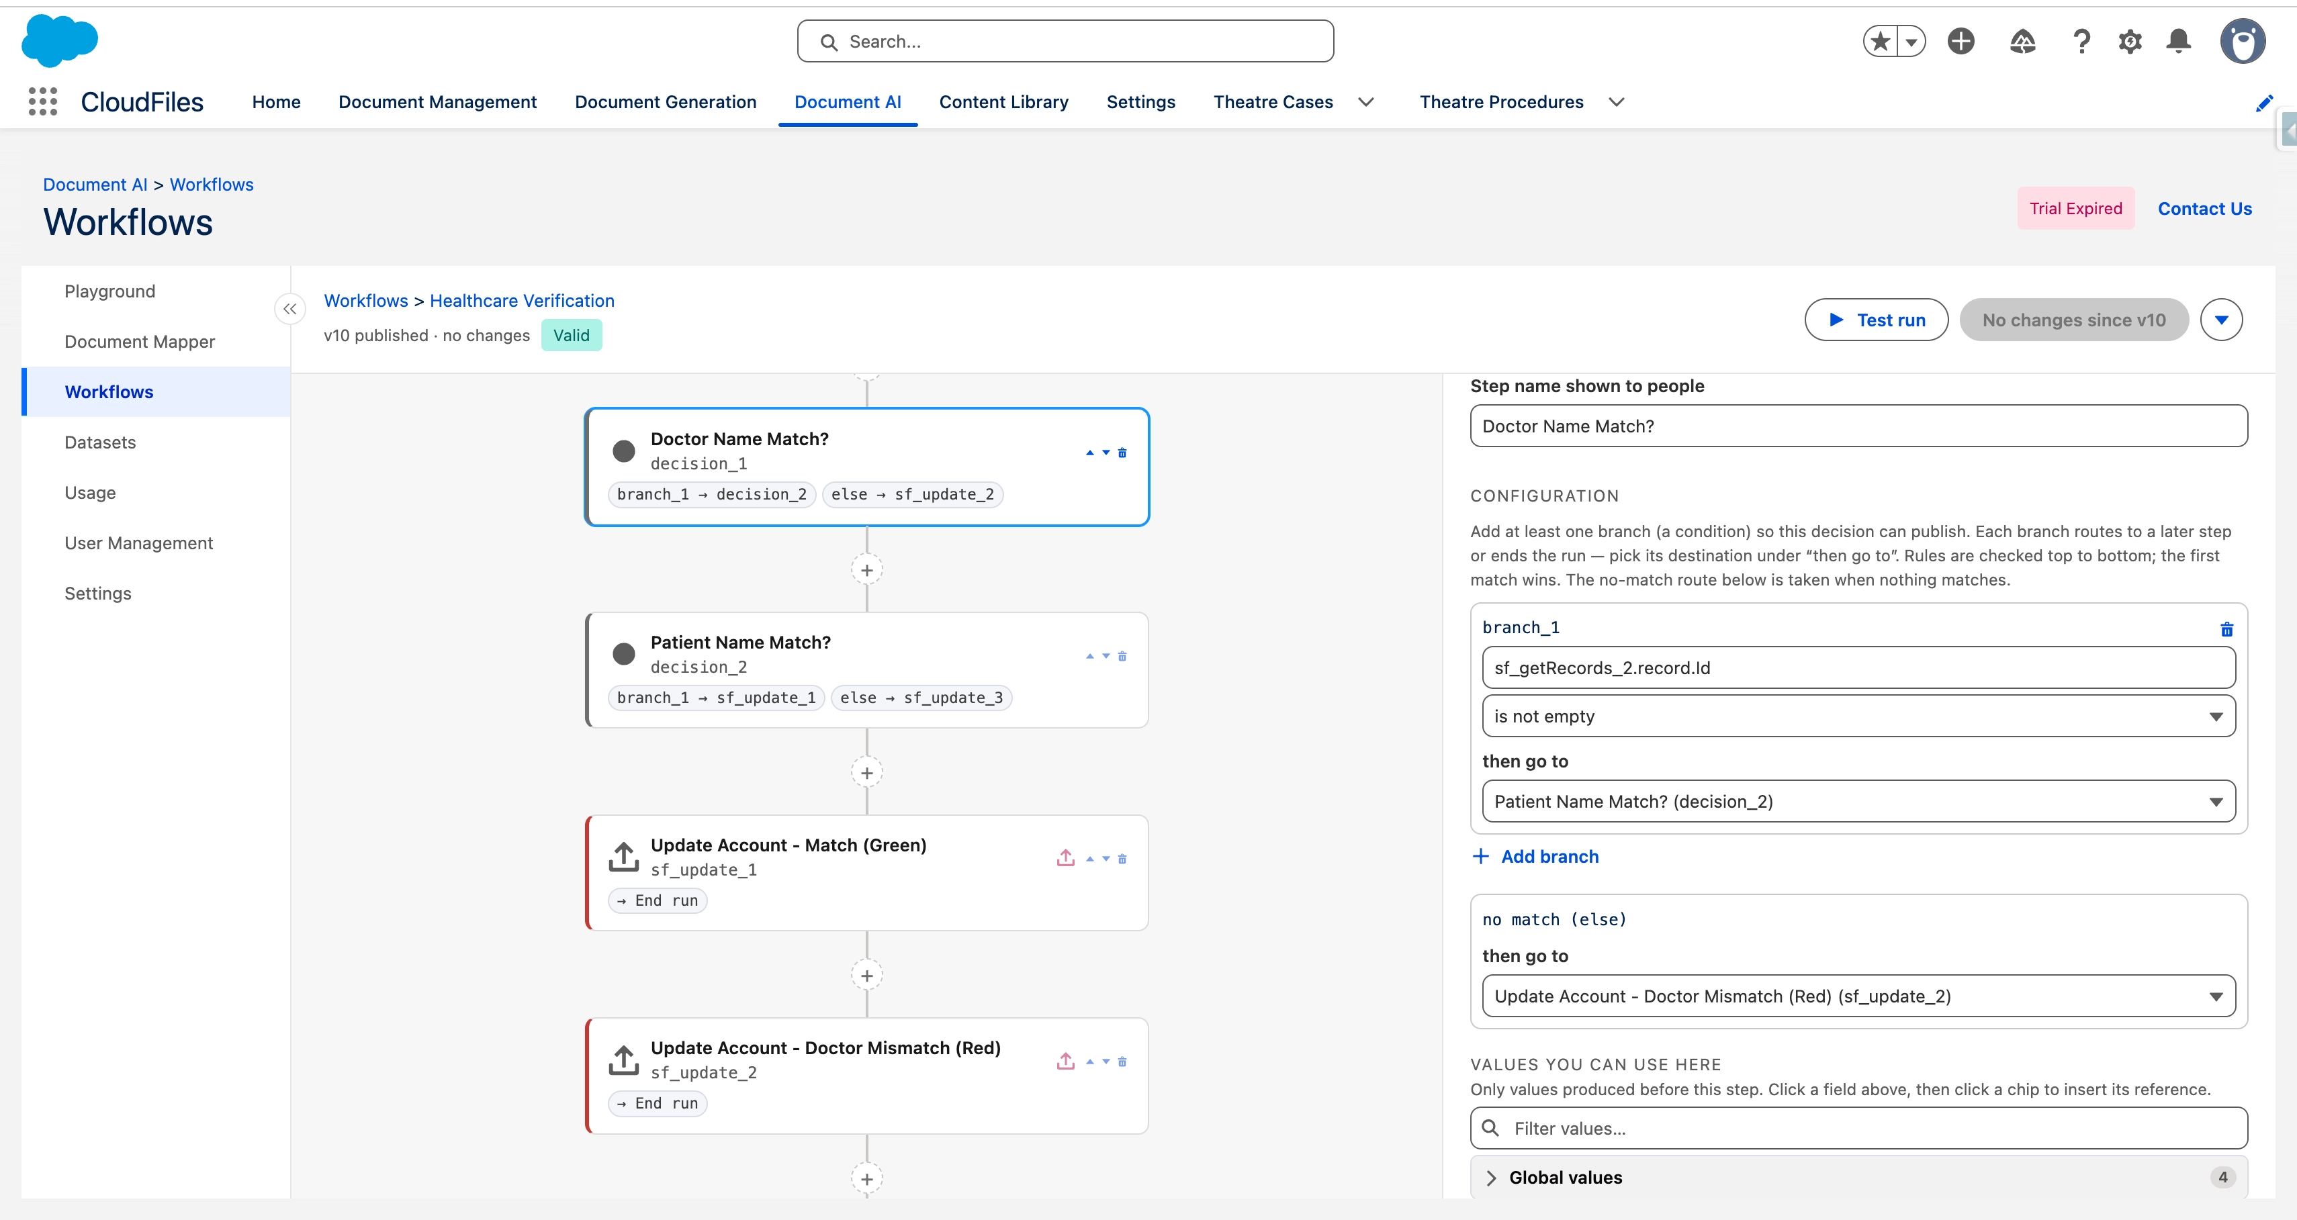Click the Test run button
This screenshot has height=1220, width=2297.
[x=1876, y=320]
